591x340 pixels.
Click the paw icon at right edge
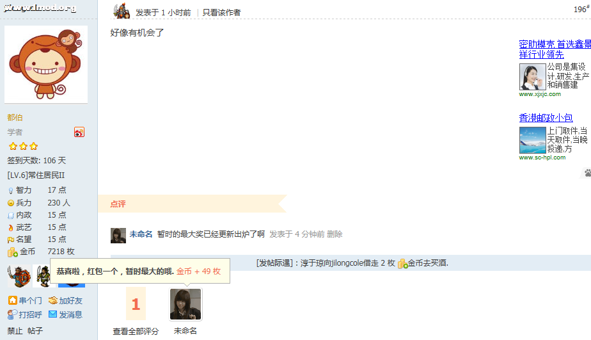pyautogui.click(x=587, y=173)
